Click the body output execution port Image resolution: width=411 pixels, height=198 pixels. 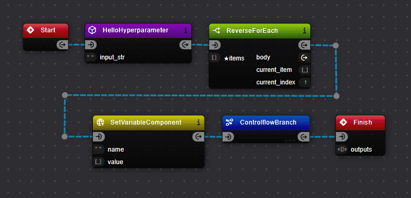coord(304,58)
